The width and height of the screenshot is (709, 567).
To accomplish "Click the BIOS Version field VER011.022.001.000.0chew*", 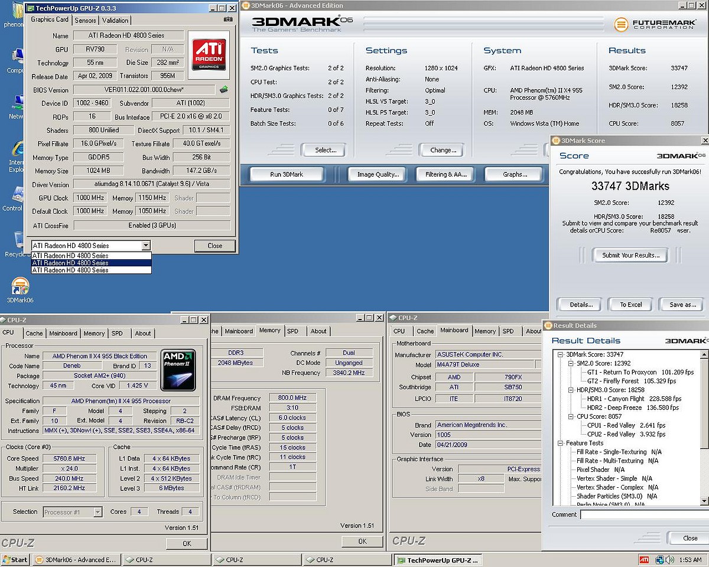I will click(144, 90).
